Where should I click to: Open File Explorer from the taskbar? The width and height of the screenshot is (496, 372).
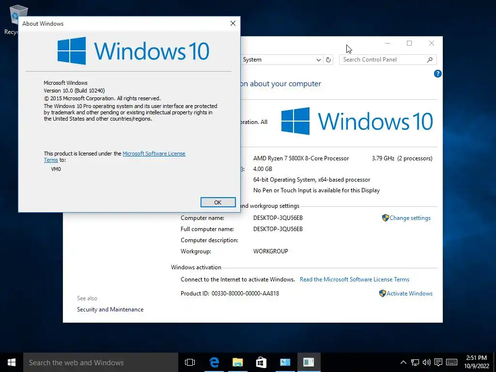tap(237, 362)
